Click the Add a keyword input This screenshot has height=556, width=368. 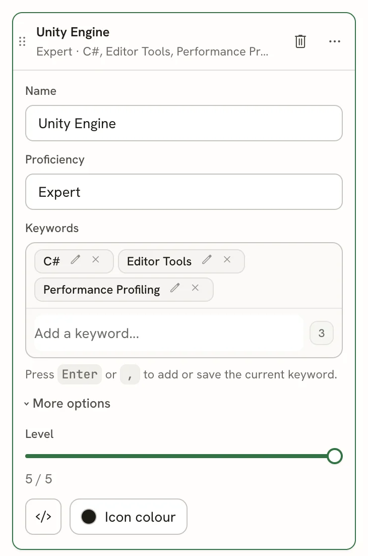[168, 333]
